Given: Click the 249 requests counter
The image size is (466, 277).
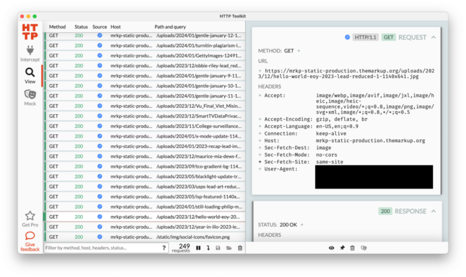Looking at the screenshot, I should [x=181, y=248].
